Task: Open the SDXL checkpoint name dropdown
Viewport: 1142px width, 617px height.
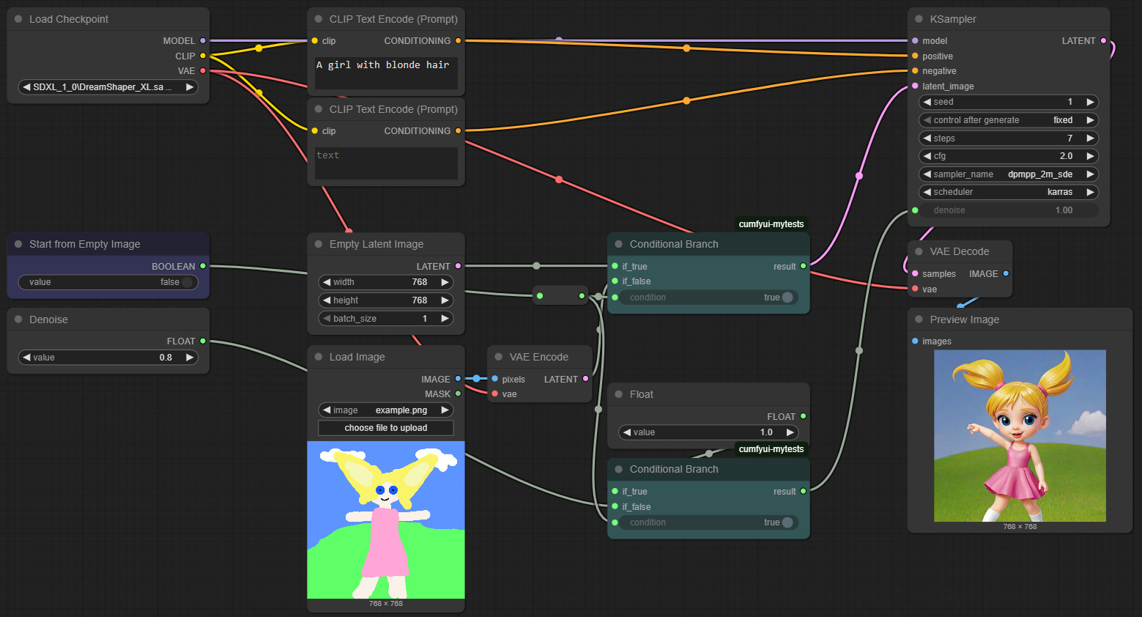Action: [108, 87]
